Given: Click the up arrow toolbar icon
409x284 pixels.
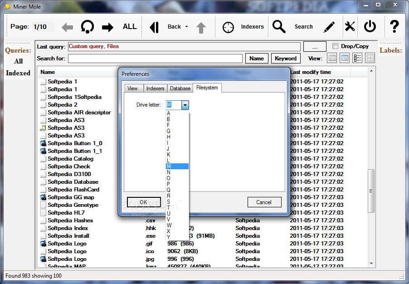Looking at the screenshot, I should (x=201, y=28).
